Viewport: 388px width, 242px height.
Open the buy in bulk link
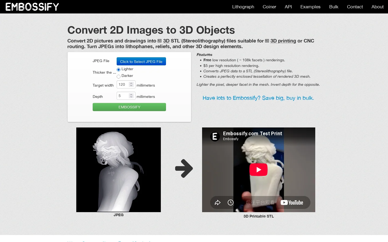258,98
